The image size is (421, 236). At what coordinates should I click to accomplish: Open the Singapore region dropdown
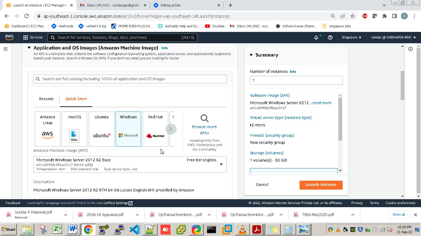[351, 37]
